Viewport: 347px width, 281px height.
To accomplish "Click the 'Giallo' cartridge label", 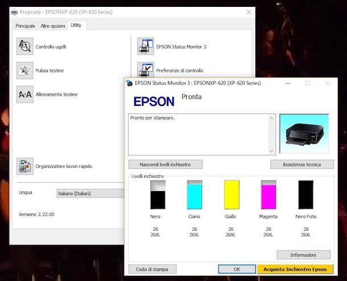I will pyautogui.click(x=230, y=217).
